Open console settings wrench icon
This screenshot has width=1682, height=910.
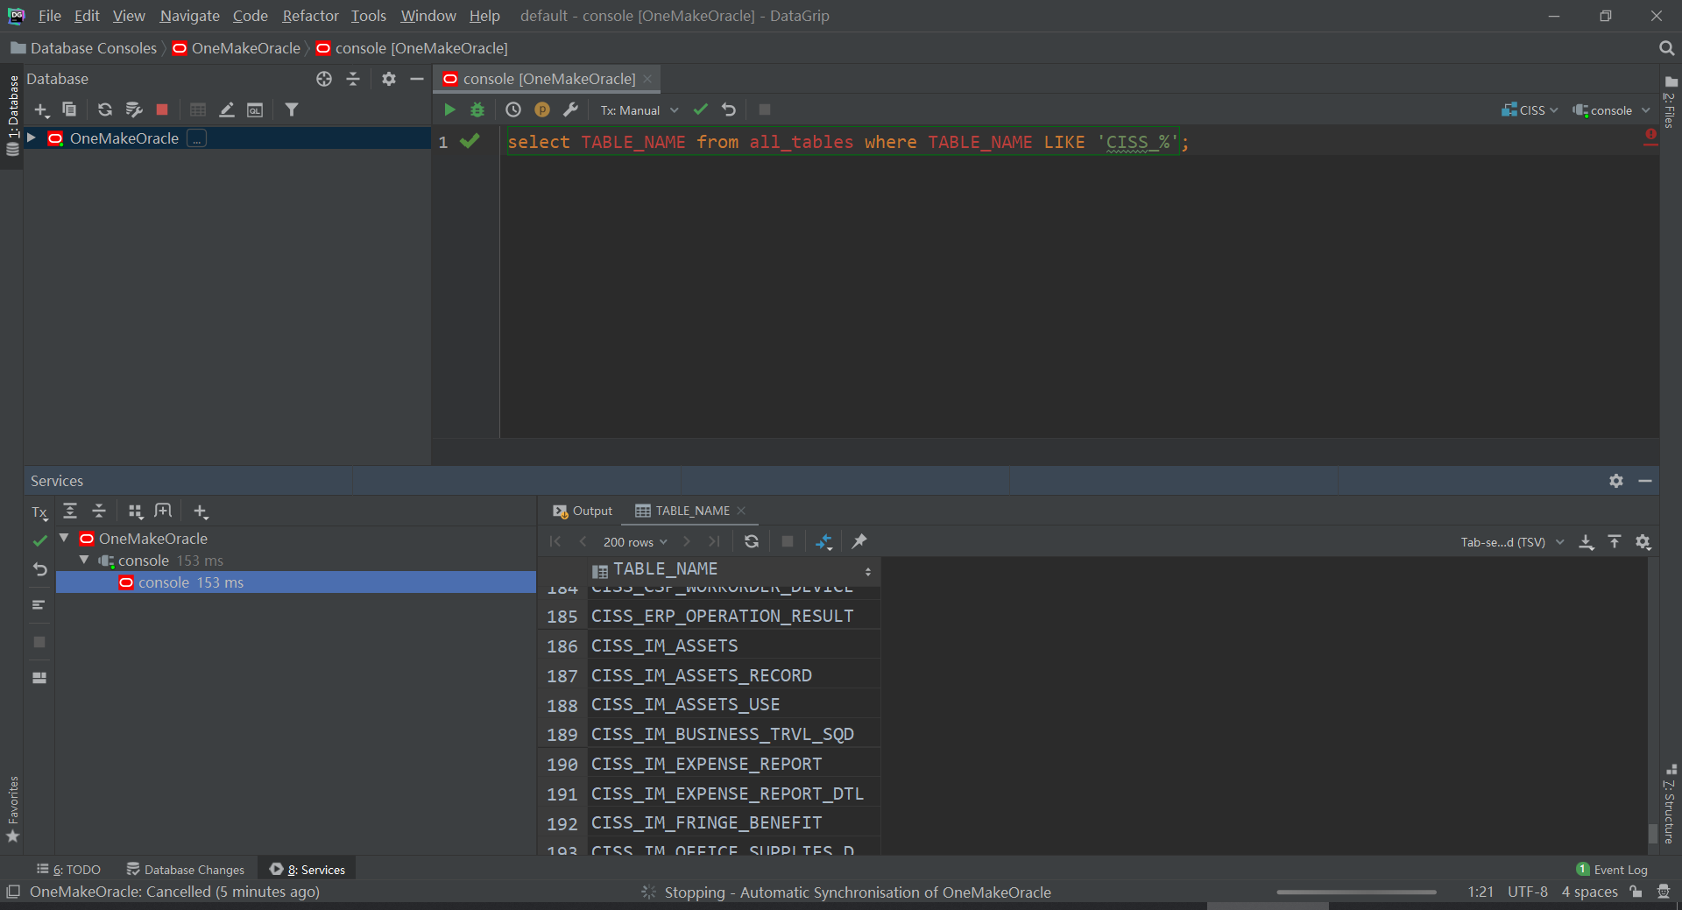[x=570, y=109]
